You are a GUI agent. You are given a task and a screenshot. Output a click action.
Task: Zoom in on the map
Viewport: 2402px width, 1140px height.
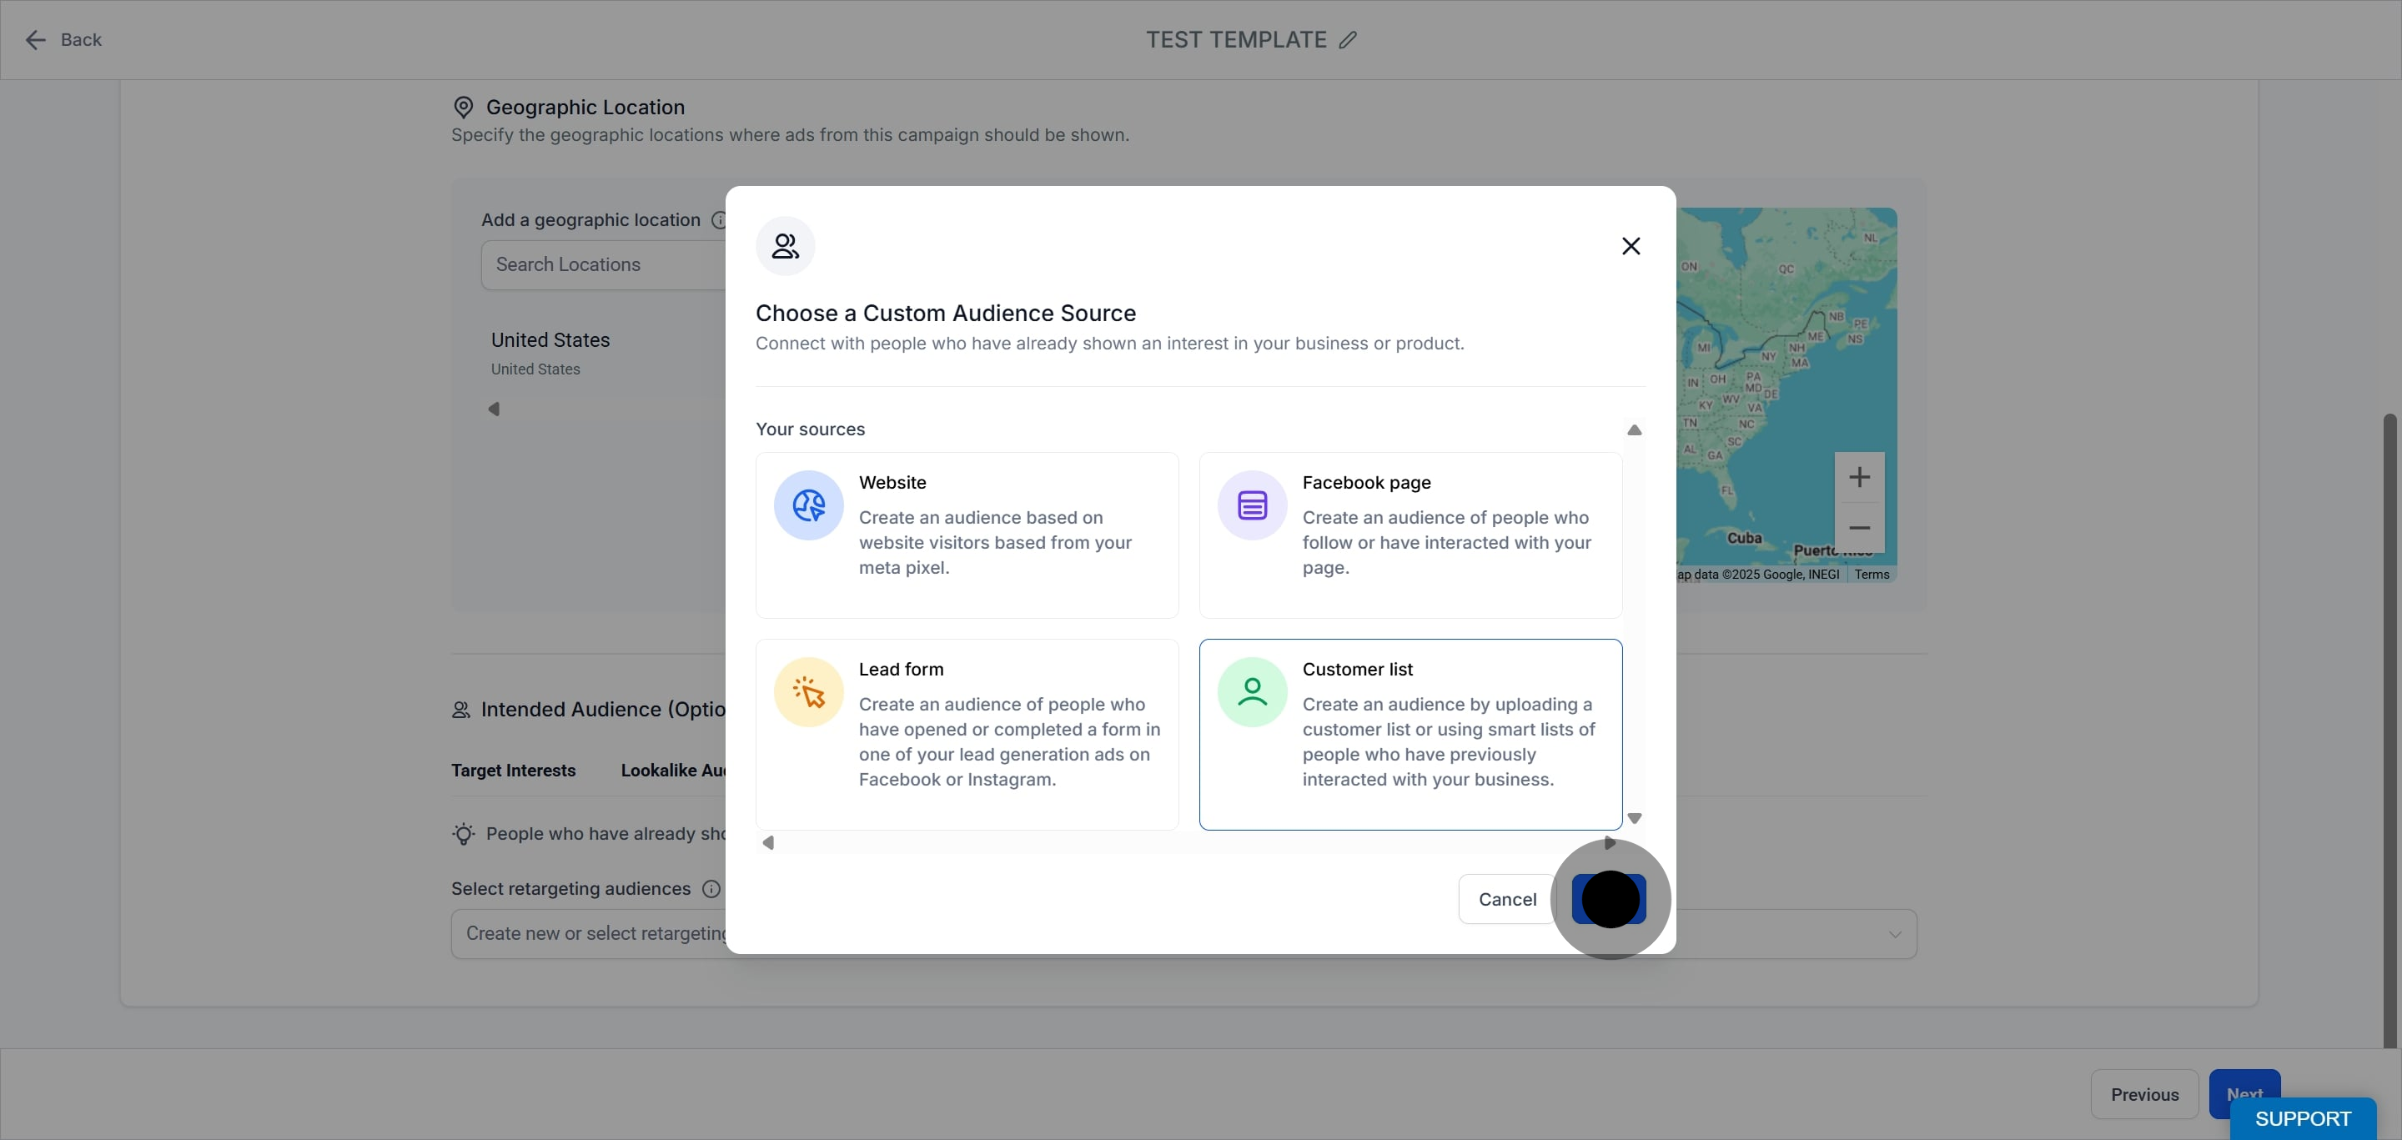tap(1859, 477)
